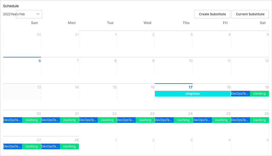Select xiaofeng shift on Thursday the 24th
Screen dimensions: 272x156
183,120
